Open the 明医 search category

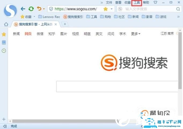pyautogui.click(x=87, y=34)
